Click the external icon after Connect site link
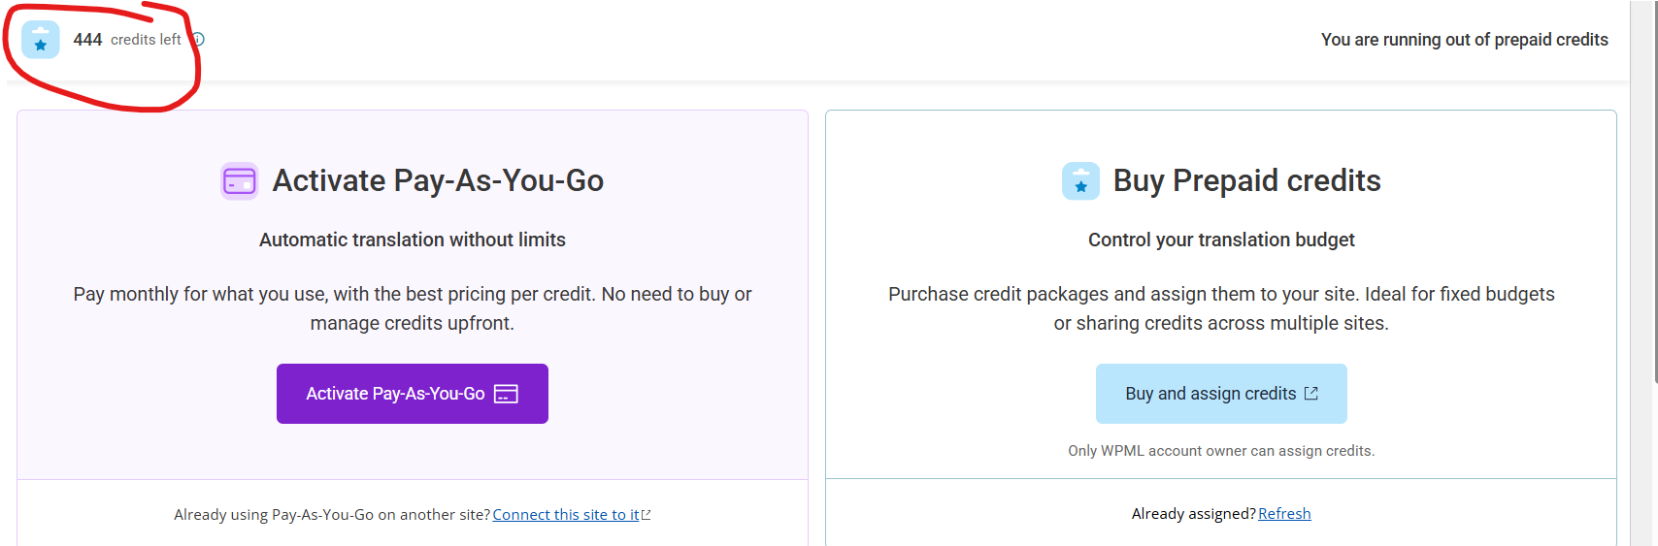This screenshot has height=546, width=1658. [647, 515]
